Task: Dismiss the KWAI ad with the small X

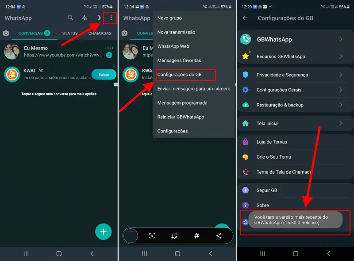Action: pyautogui.click(x=114, y=66)
